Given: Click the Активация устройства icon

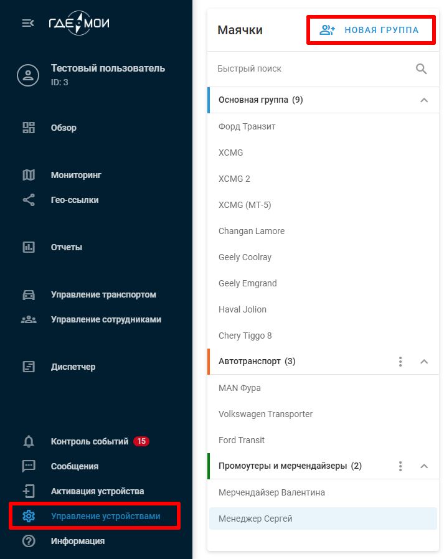Looking at the screenshot, I should pos(28,491).
